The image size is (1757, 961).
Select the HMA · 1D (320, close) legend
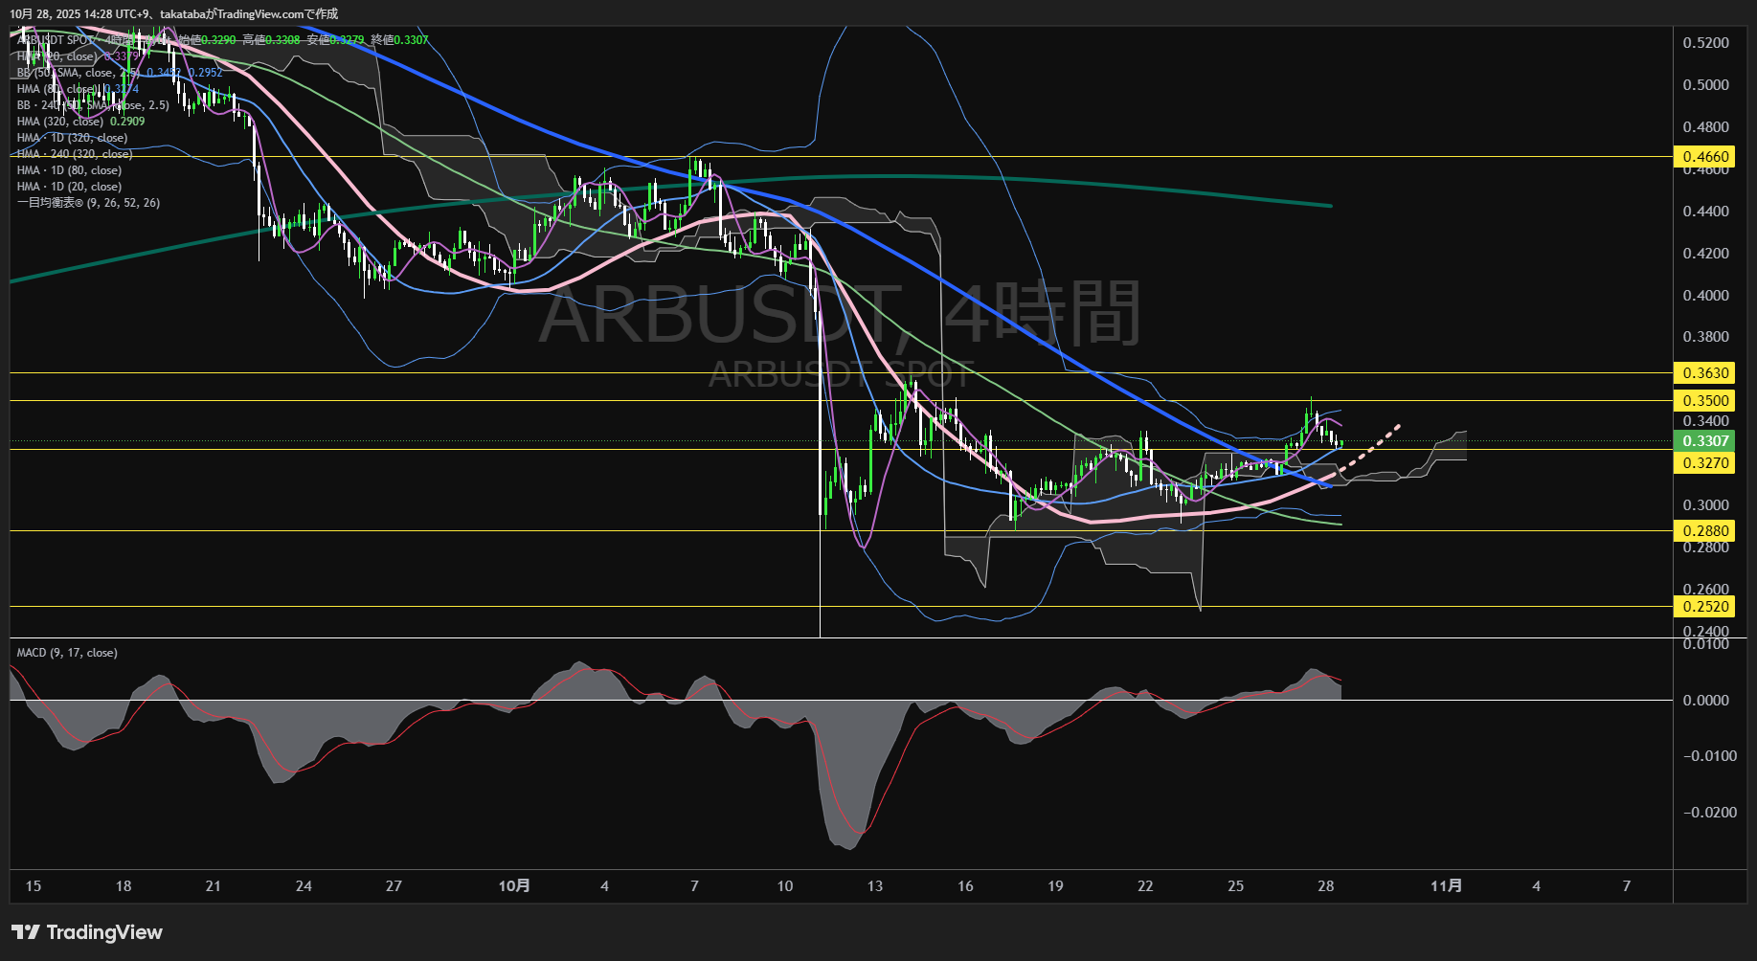pyautogui.click(x=72, y=138)
